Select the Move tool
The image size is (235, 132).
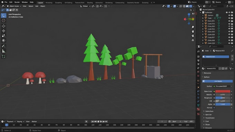pyautogui.click(x=3, y=26)
